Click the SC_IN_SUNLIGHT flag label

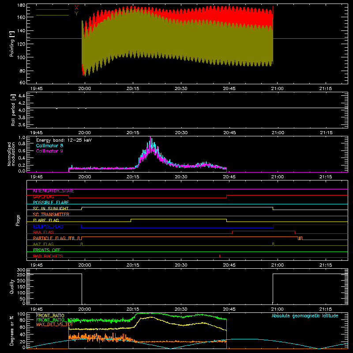point(51,208)
